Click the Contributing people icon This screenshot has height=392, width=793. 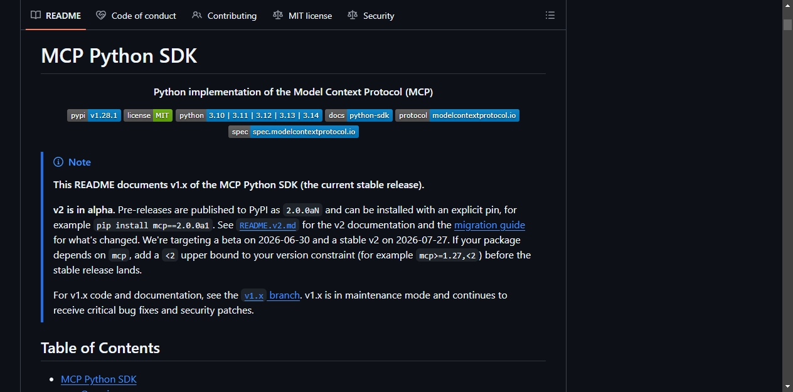coord(197,16)
